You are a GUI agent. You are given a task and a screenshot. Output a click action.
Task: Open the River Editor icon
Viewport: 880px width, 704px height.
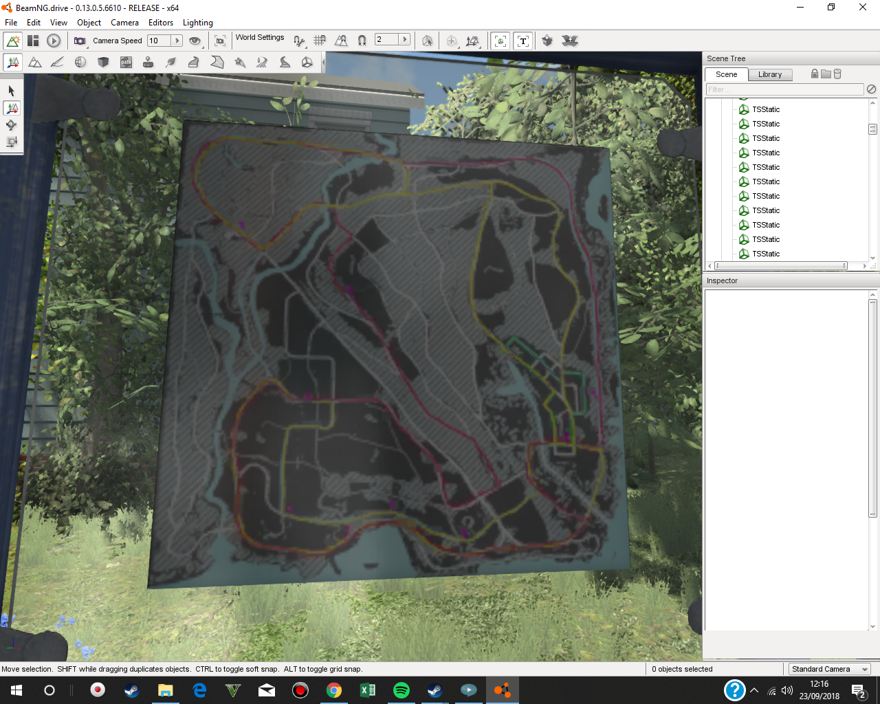coord(262,62)
